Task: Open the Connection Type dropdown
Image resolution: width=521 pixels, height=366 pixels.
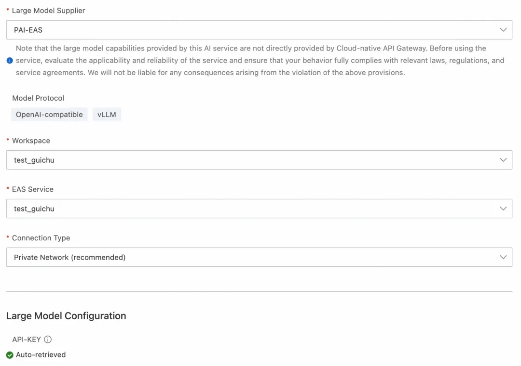Action: pos(259,257)
